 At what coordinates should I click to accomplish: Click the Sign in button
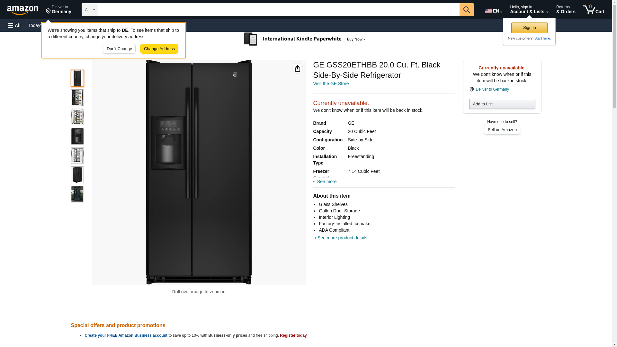click(529, 28)
